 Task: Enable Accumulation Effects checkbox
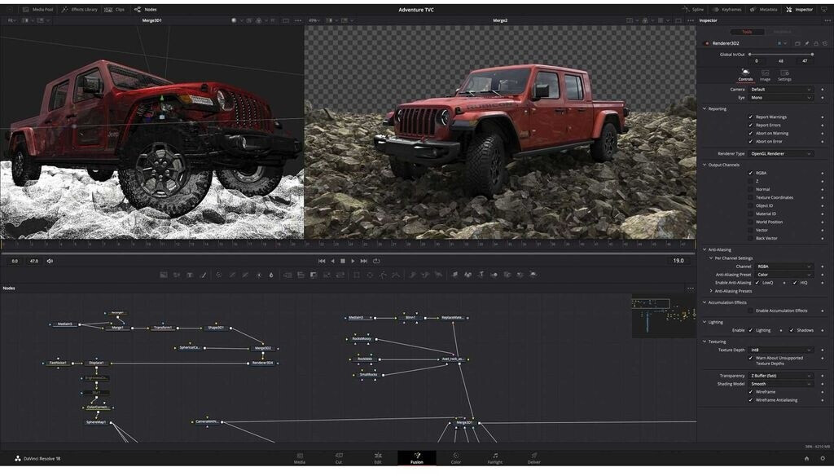pyautogui.click(x=750, y=311)
